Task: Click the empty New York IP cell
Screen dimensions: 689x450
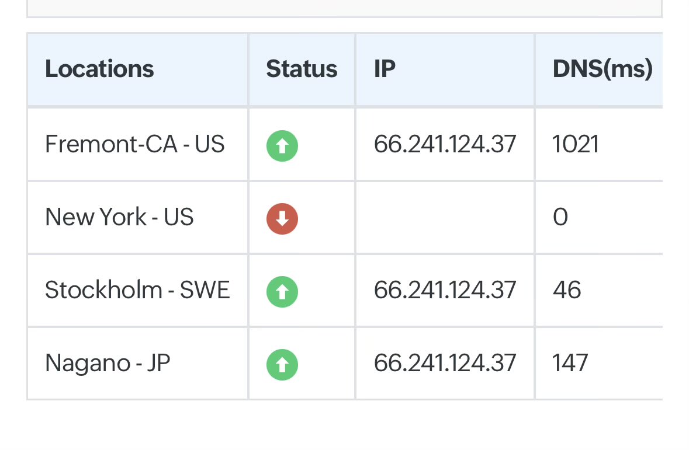Action: tap(445, 217)
